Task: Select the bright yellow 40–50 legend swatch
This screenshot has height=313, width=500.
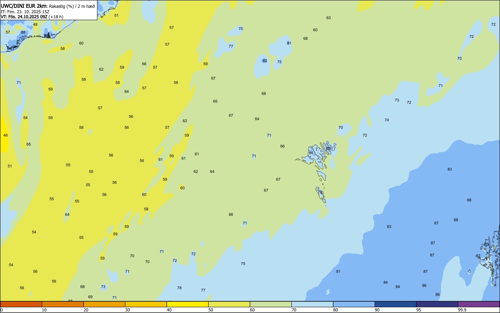Action: click(x=187, y=304)
